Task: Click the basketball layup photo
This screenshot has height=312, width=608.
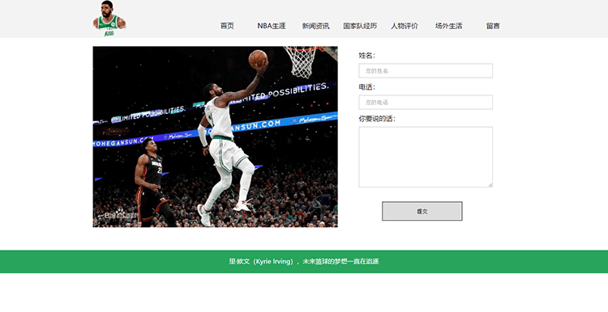Action: pos(215,137)
